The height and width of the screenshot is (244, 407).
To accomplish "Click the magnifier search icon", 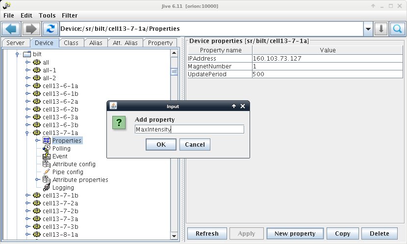I will [397, 29].
